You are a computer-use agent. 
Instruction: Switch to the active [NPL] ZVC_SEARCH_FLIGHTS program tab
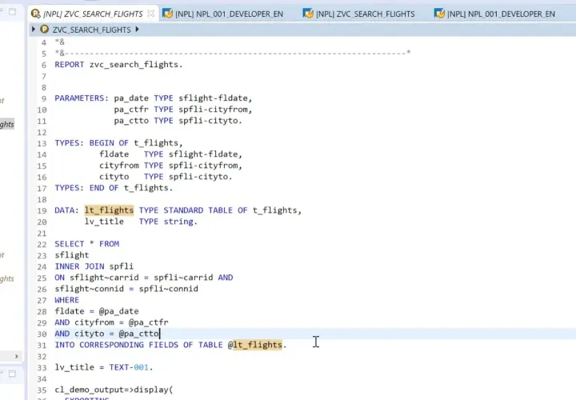92,14
